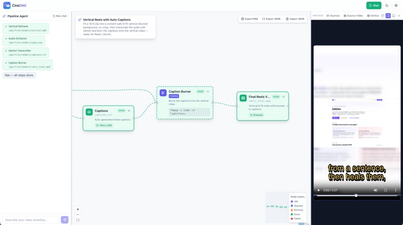Click the Final Reels node input handle
The image size is (403, 225).
[x=237, y=106]
